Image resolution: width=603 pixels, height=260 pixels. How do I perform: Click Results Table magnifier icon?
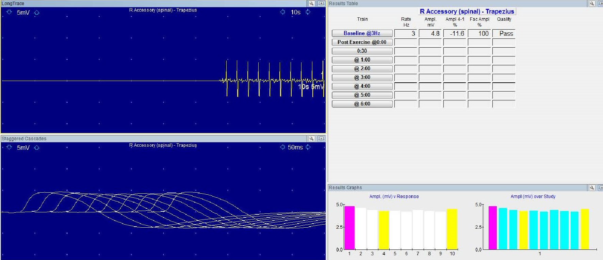[x=592, y=3]
